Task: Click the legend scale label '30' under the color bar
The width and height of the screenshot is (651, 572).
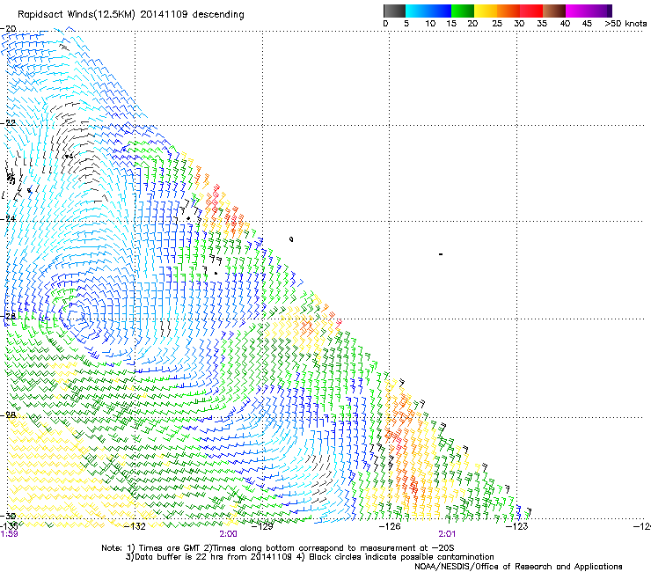Action: (519, 24)
